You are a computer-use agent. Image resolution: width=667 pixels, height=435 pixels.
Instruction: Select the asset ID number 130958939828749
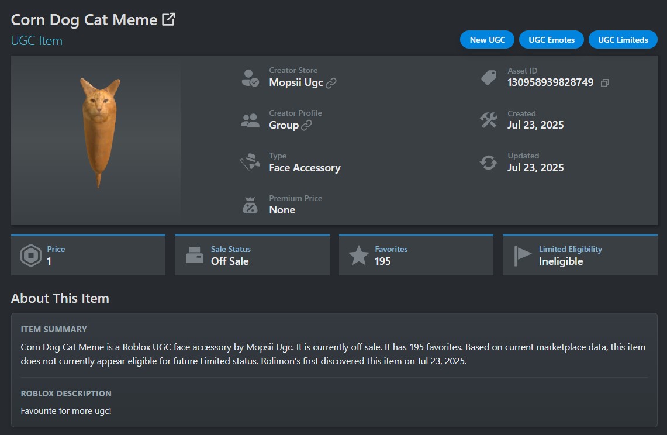click(550, 82)
